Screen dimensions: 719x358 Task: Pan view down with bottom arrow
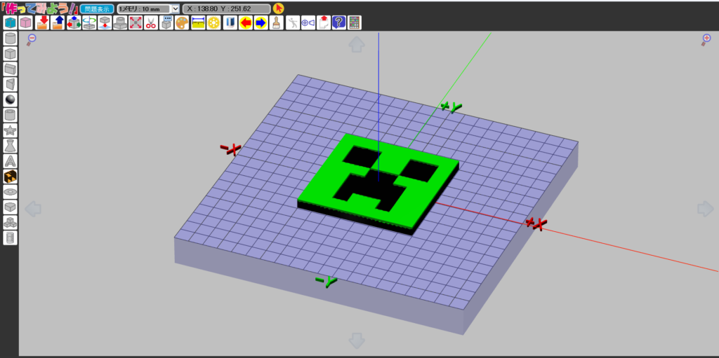357,340
